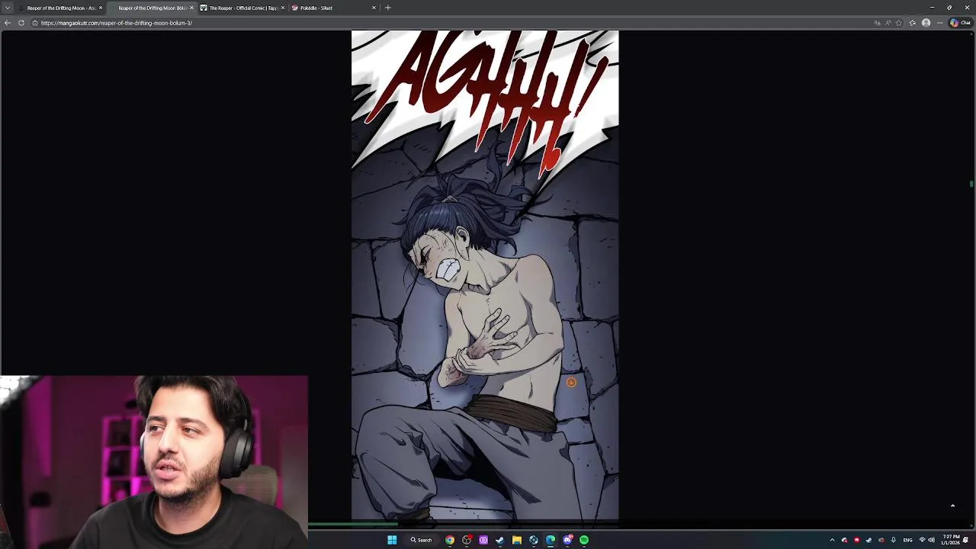
Task: Close The Reaper Official Comic tab
Action: pos(283,8)
